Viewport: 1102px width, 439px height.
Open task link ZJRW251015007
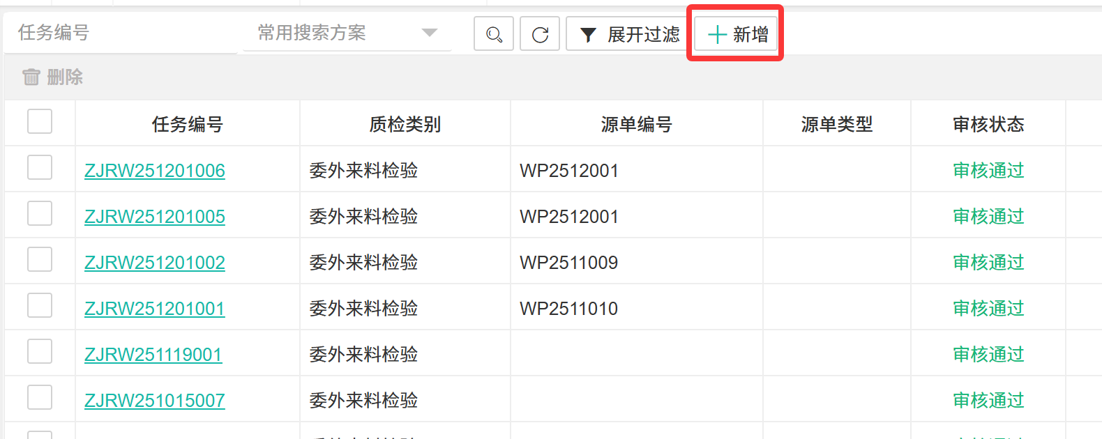click(x=155, y=401)
